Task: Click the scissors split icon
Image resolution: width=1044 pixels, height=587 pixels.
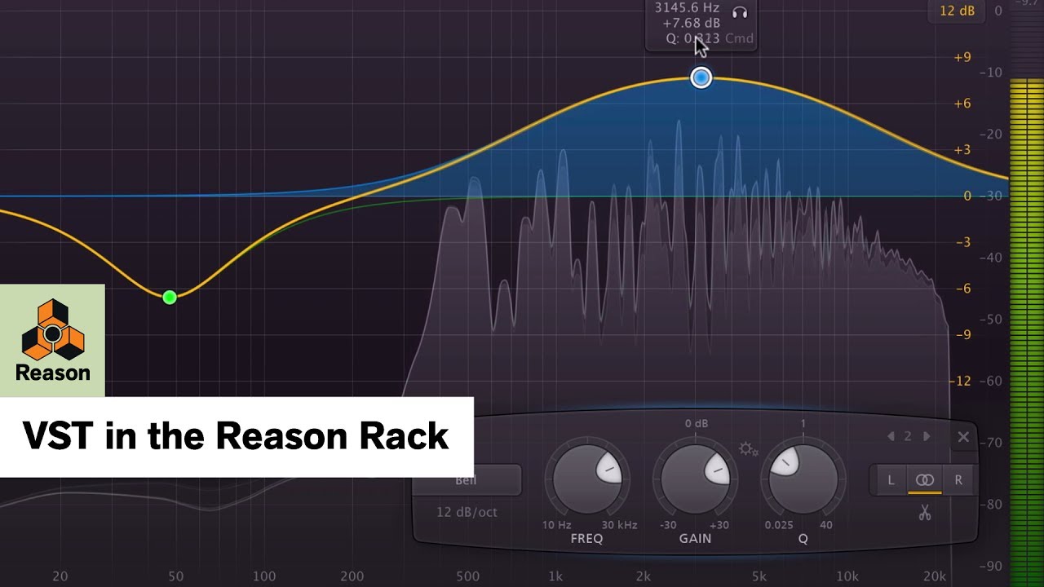Action: click(924, 513)
